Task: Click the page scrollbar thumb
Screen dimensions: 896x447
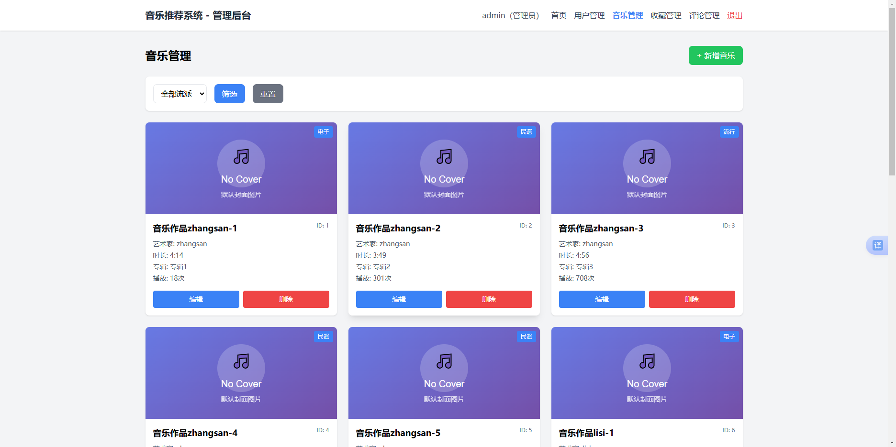Action: [892, 91]
